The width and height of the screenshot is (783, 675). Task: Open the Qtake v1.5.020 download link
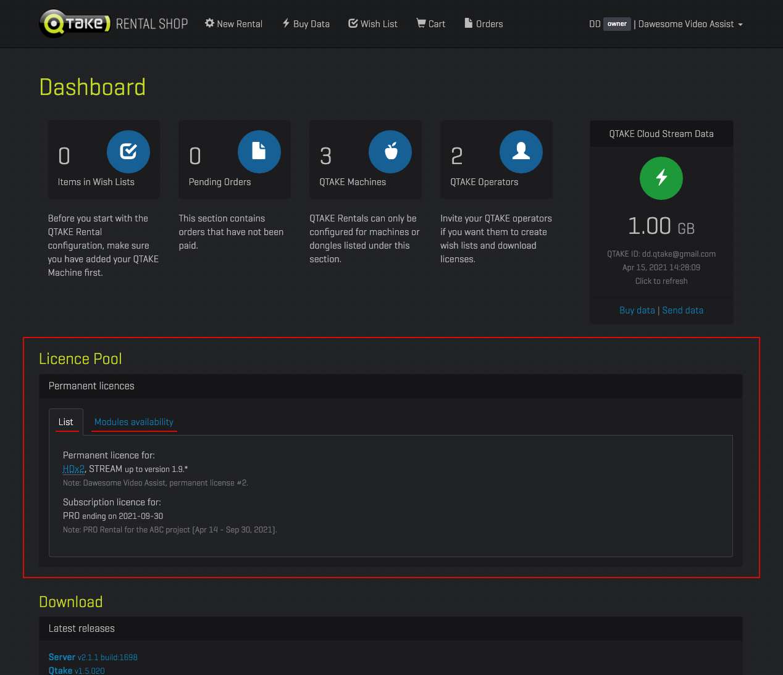pyautogui.click(x=77, y=671)
